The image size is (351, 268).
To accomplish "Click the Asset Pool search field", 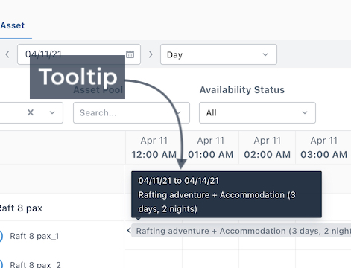I will tap(131, 112).
